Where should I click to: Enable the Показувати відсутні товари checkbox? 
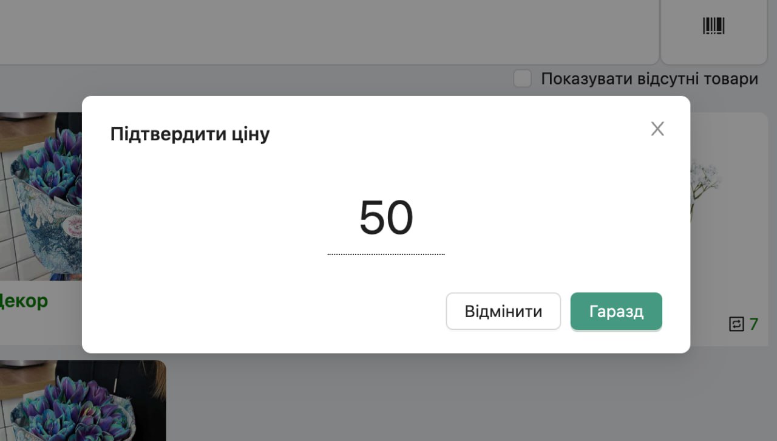click(523, 79)
